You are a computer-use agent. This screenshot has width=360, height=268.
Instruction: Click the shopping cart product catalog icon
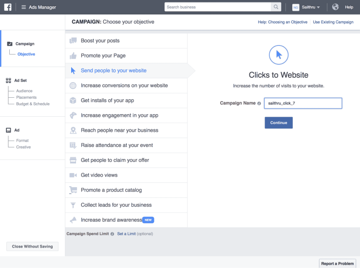coord(73,190)
